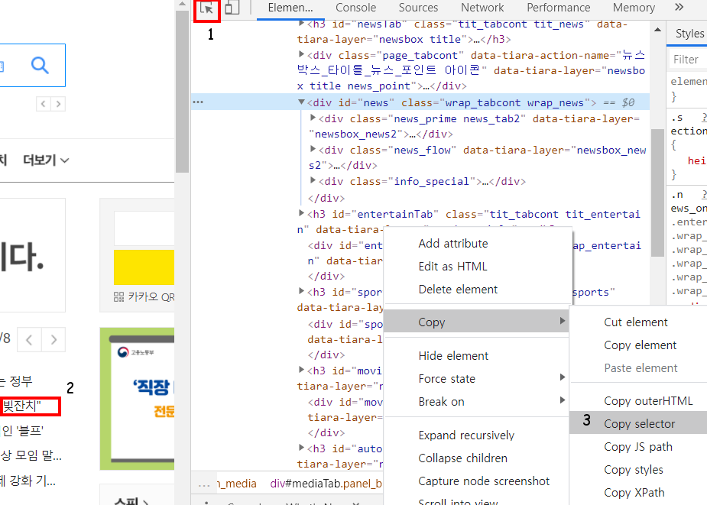Select Copy outerHTML

[x=648, y=401]
